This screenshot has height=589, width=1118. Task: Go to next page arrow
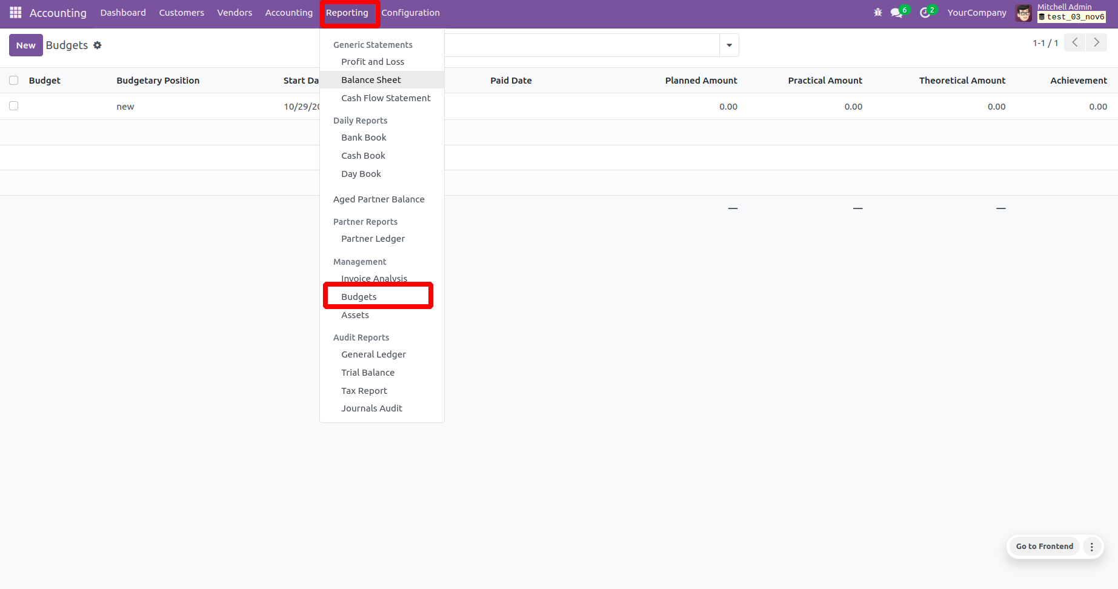click(1096, 42)
